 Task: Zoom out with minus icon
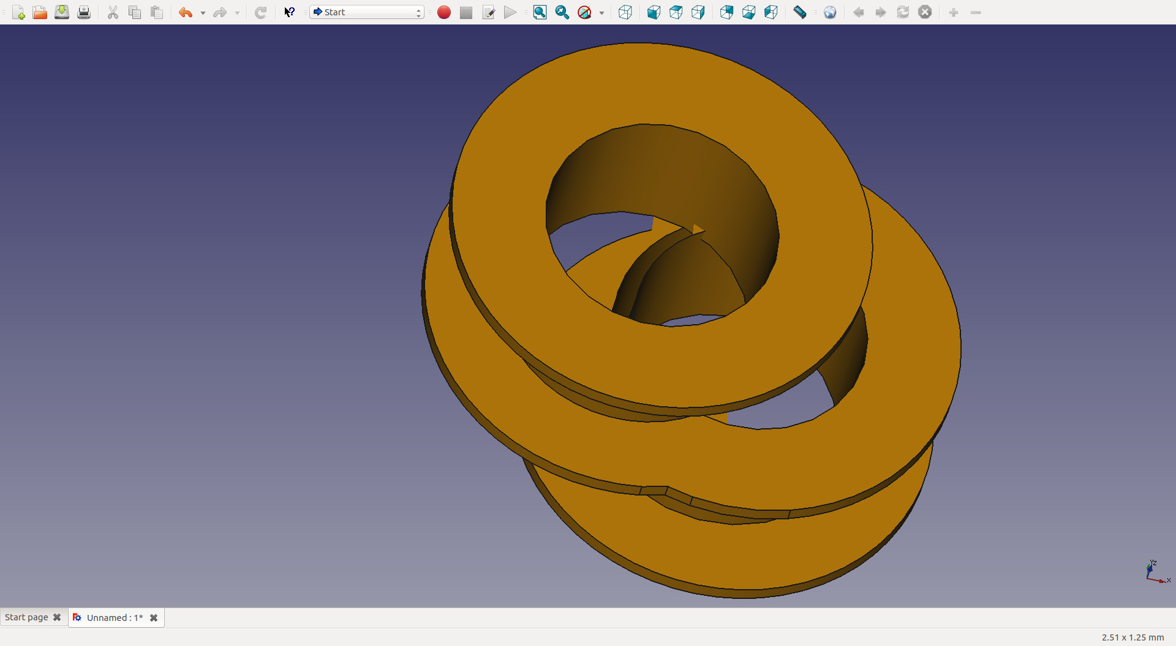pos(976,12)
